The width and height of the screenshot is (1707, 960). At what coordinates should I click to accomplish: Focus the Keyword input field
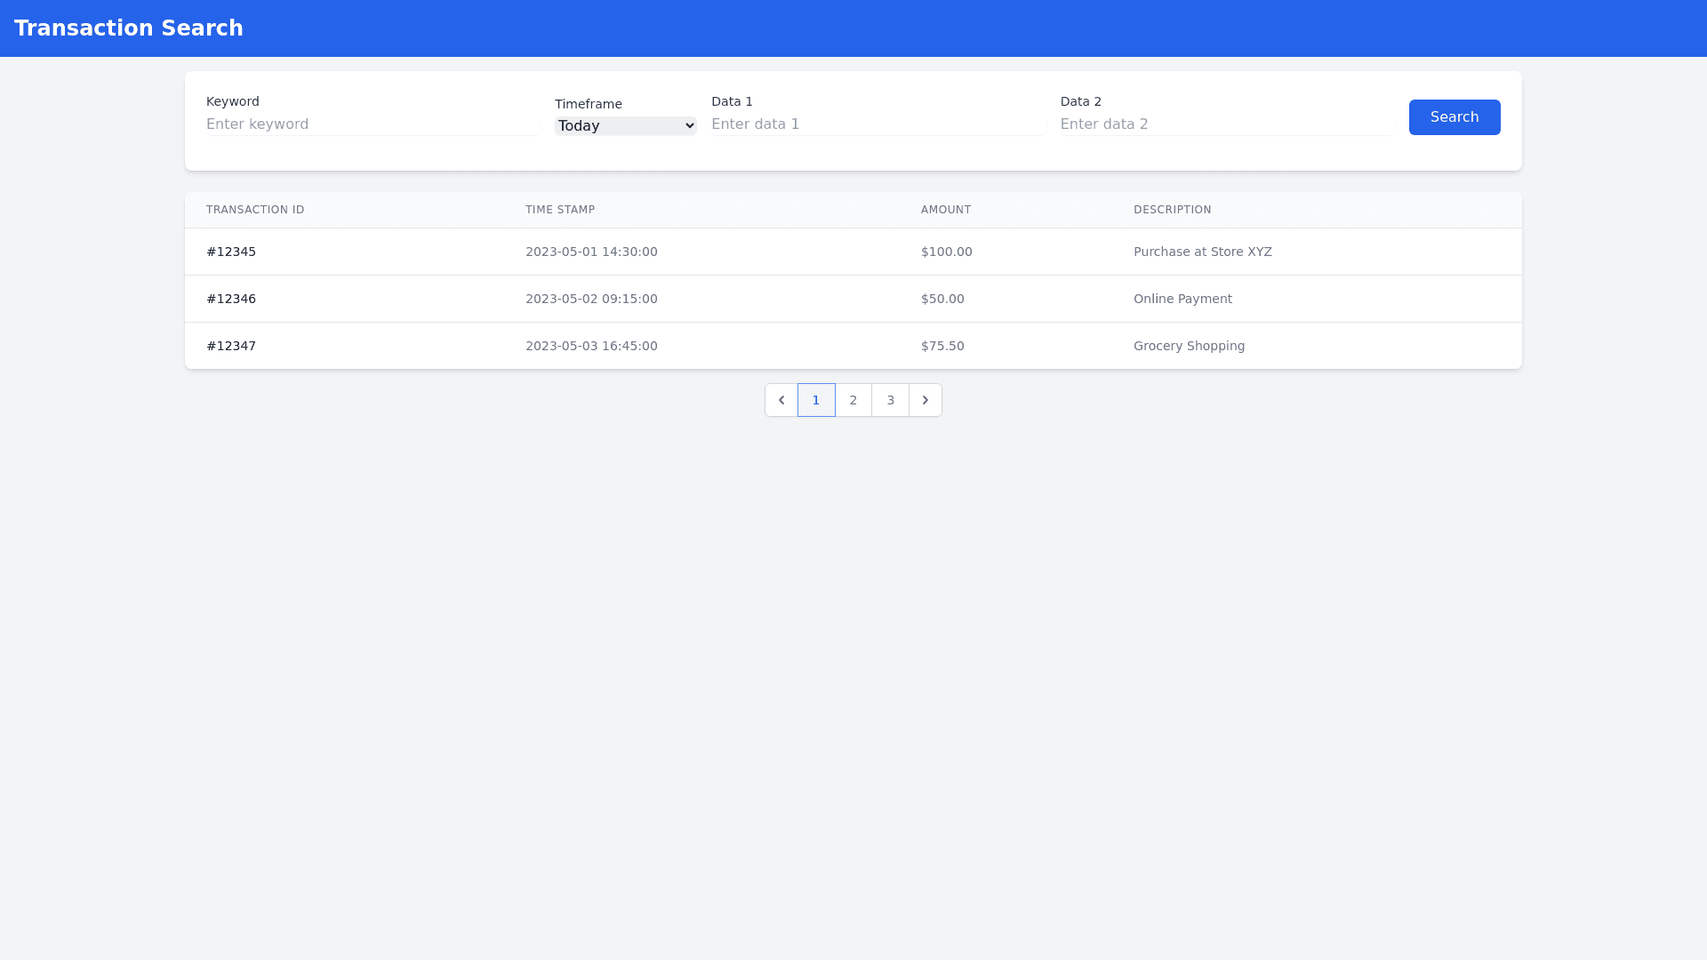(x=373, y=124)
